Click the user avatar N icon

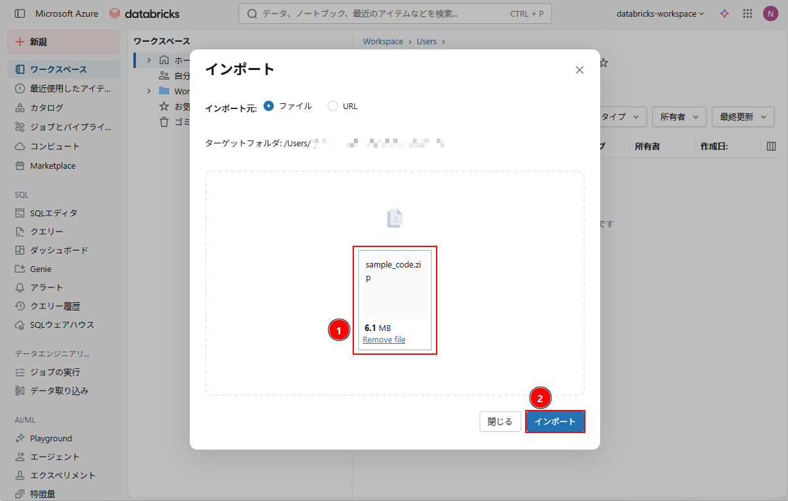click(x=770, y=13)
